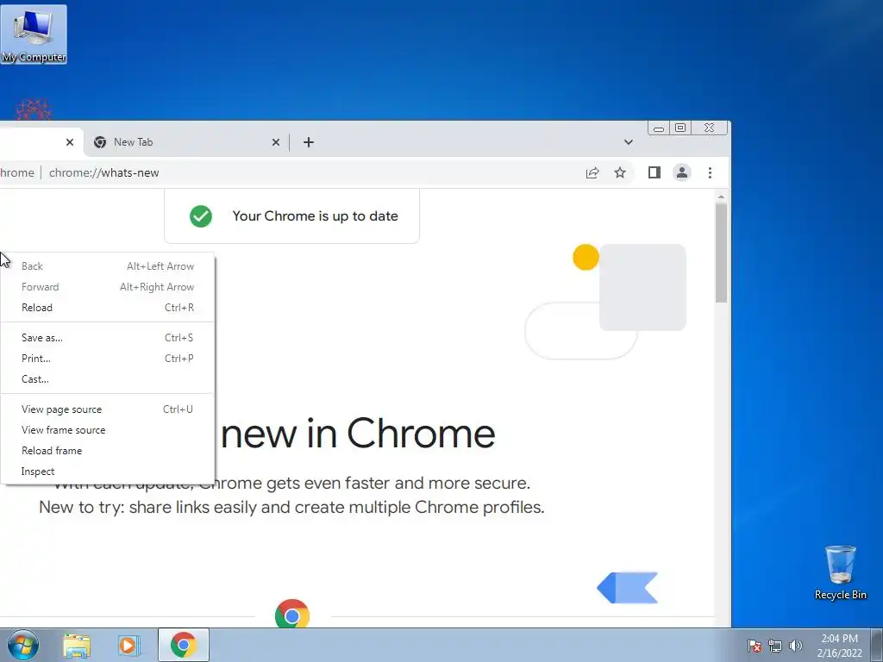883x662 pixels.
Task: Expand the tab search dropdown arrow
Action: (x=629, y=142)
